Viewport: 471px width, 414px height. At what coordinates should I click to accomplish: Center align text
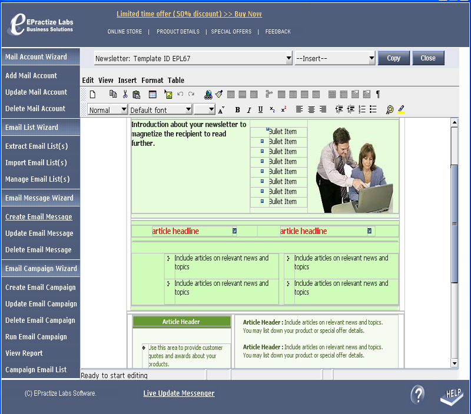pos(311,109)
